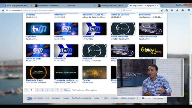Screen dimensions: 192x108
Task: Open a new tab with plus button
Action: pyautogui.click(x=162, y=5)
